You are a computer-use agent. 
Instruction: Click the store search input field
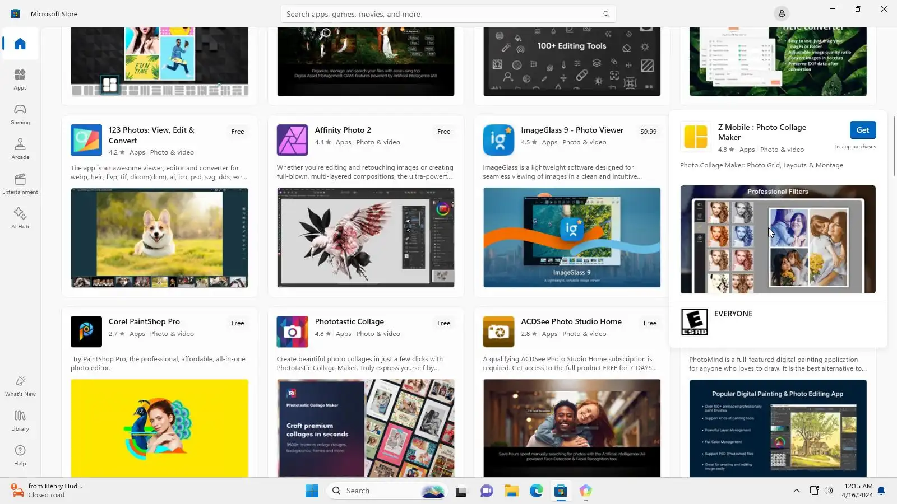449,14
